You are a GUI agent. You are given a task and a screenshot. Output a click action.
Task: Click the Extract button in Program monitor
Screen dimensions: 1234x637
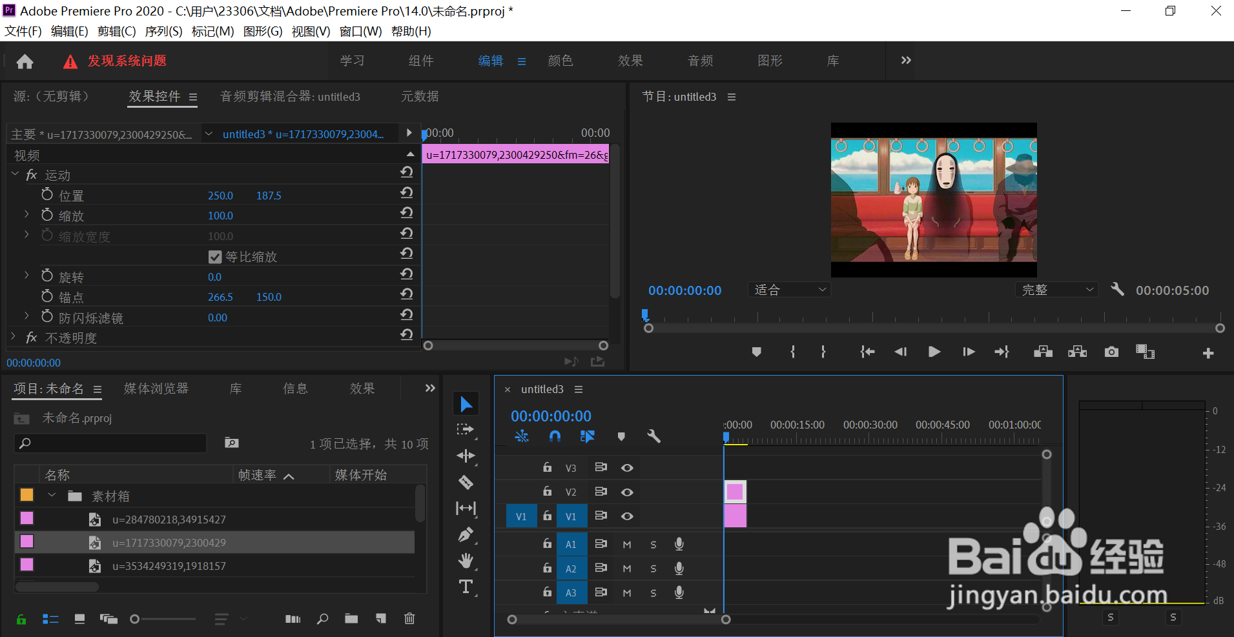(1077, 352)
